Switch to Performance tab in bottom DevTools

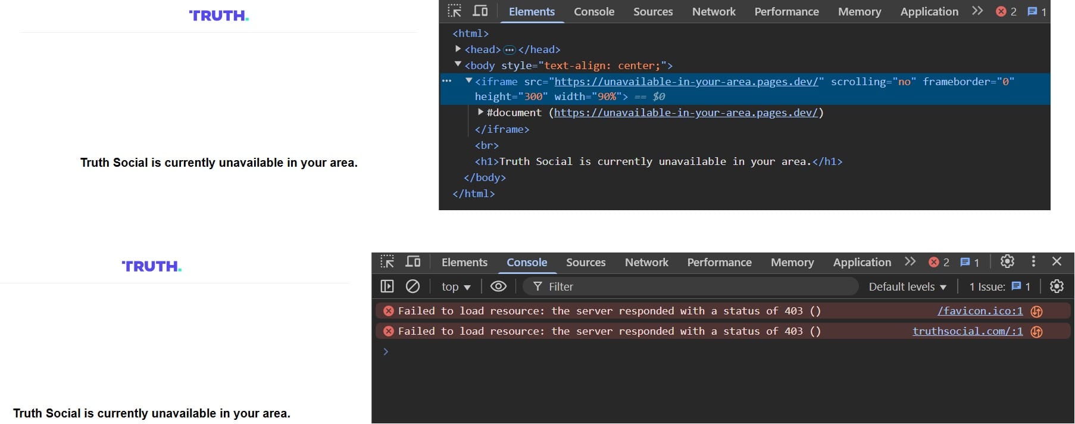coord(719,263)
